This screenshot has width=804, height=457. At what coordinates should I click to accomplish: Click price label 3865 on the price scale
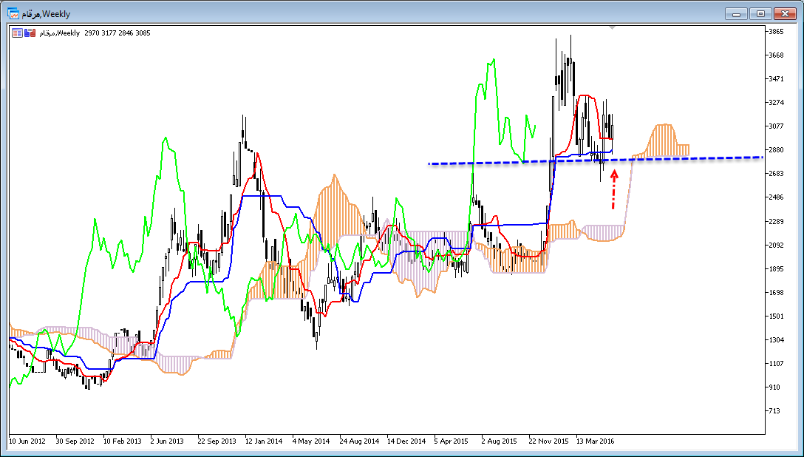(777, 32)
